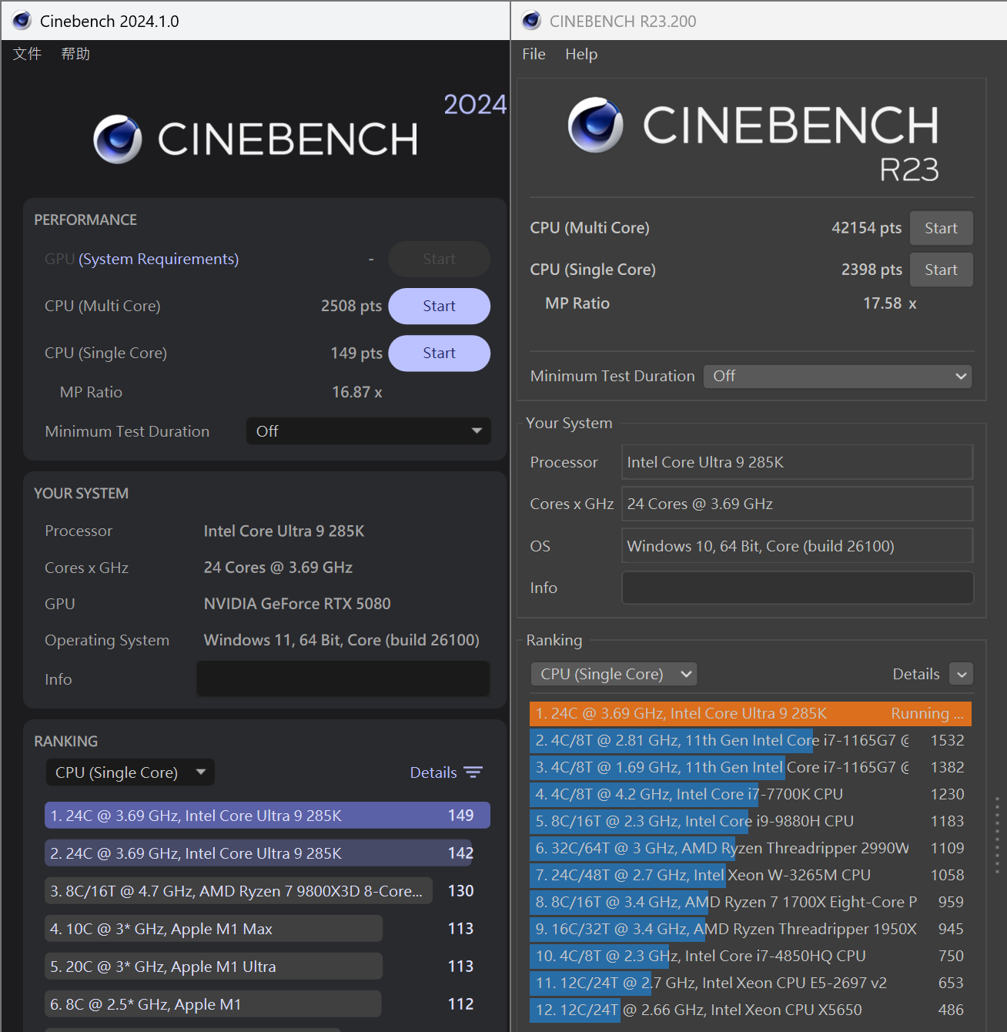Select the Ryzen 7 1700X ranking row

click(751, 902)
